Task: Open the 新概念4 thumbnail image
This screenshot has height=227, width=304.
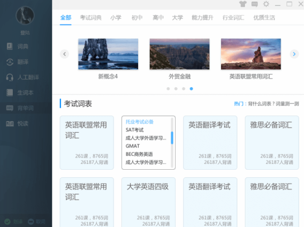Action: tap(108, 54)
